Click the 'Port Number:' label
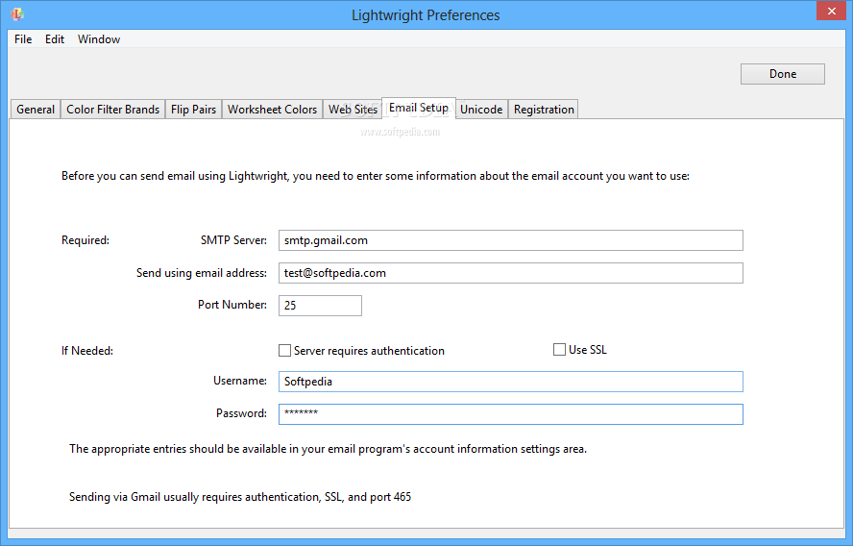 [x=232, y=305]
